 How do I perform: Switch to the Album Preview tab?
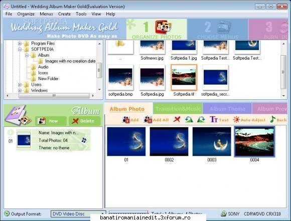(270, 109)
